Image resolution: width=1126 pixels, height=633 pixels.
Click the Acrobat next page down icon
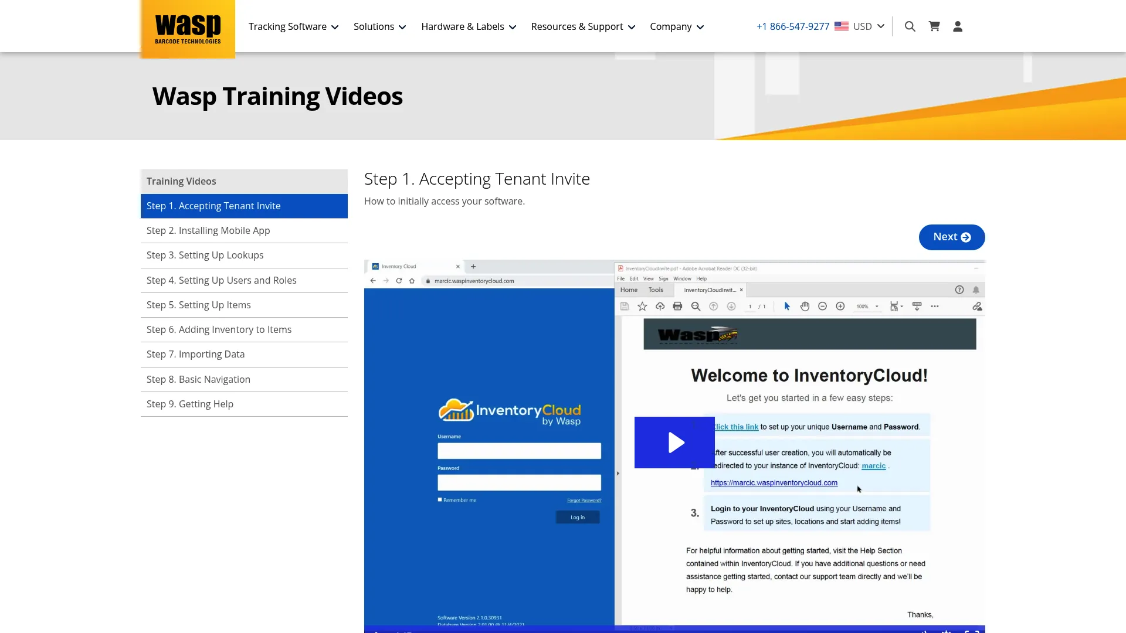731,306
